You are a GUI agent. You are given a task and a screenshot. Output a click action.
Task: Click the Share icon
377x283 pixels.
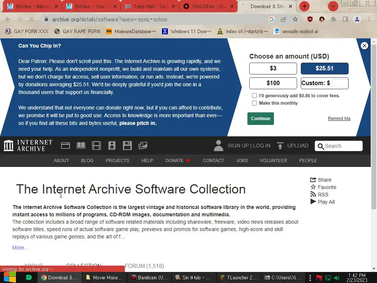point(313,180)
